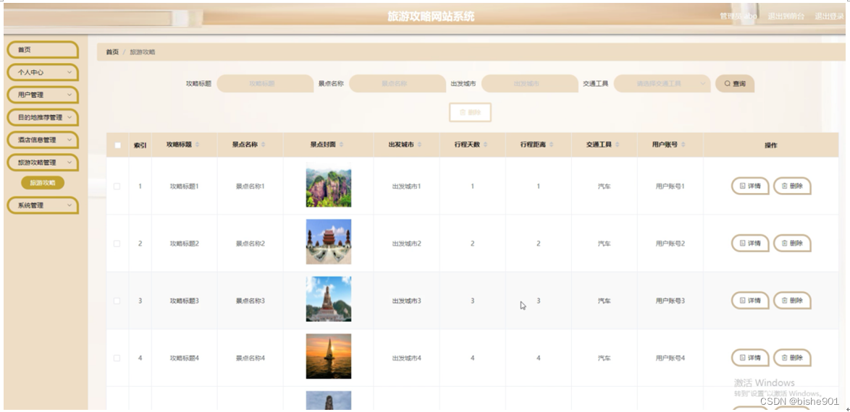Collapse the 旅游攻略管理 sidebar menu
Image resolution: width=850 pixels, height=412 pixels.
(x=42, y=163)
